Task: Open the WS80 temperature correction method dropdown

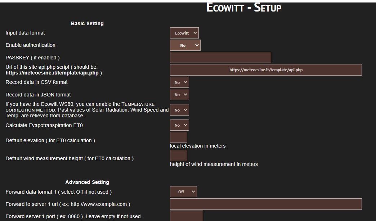Action: pos(179,110)
